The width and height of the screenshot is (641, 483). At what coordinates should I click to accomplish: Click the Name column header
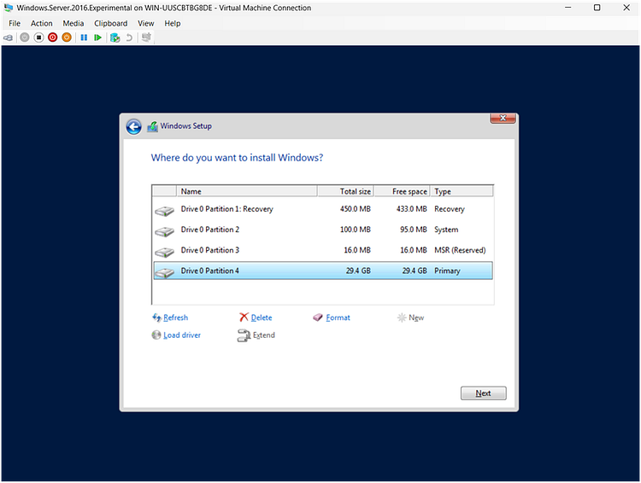(x=247, y=191)
